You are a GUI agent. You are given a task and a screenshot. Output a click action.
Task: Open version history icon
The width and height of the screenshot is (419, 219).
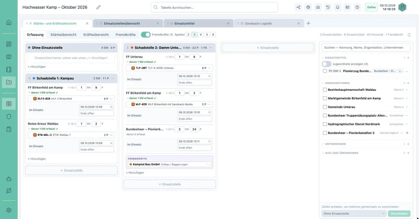328,7
